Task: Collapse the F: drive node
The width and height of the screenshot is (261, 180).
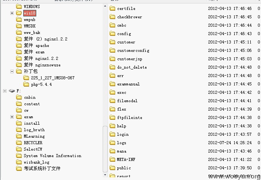Action: tap(5, 91)
